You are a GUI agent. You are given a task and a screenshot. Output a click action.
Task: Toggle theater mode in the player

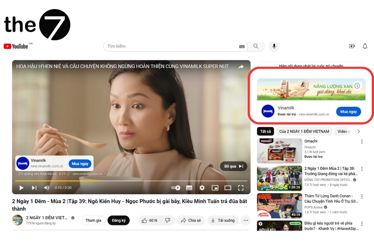(x=228, y=188)
